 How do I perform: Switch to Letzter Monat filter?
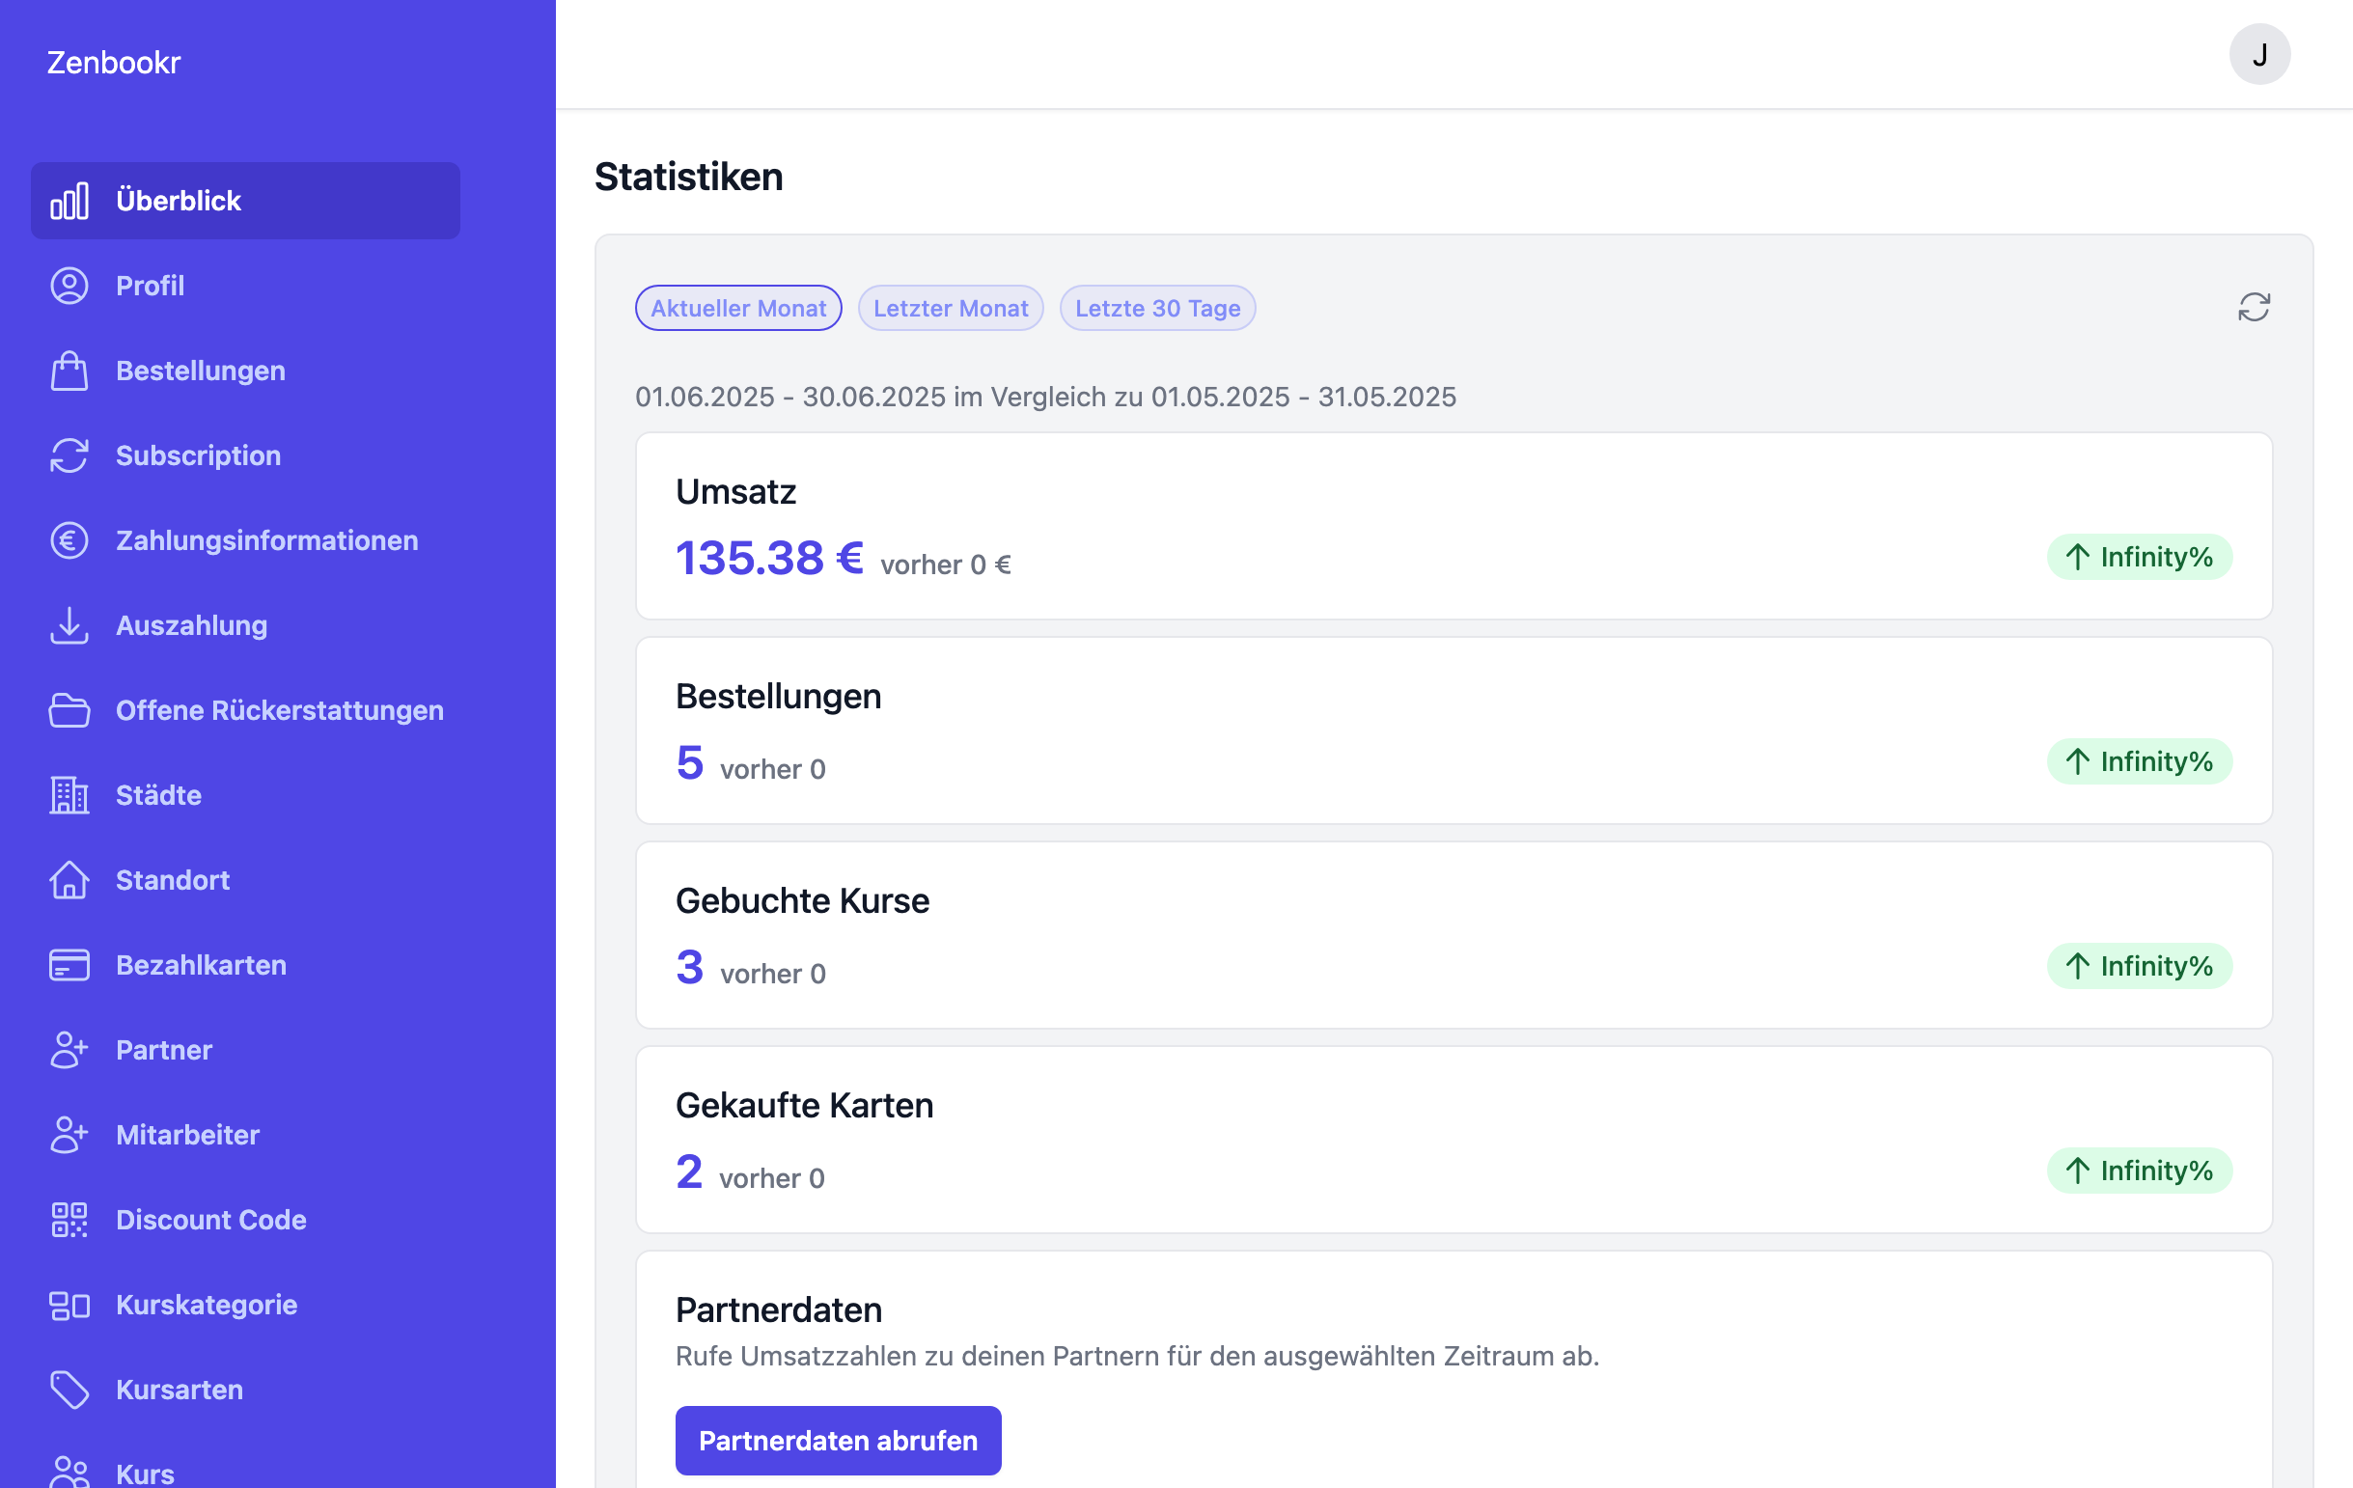coord(951,308)
